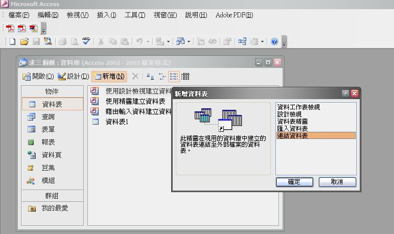The width and height of the screenshot is (394, 234).
Task: Select 資料工作表檢視 in dialog list
Action: click(x=316, y=107)
